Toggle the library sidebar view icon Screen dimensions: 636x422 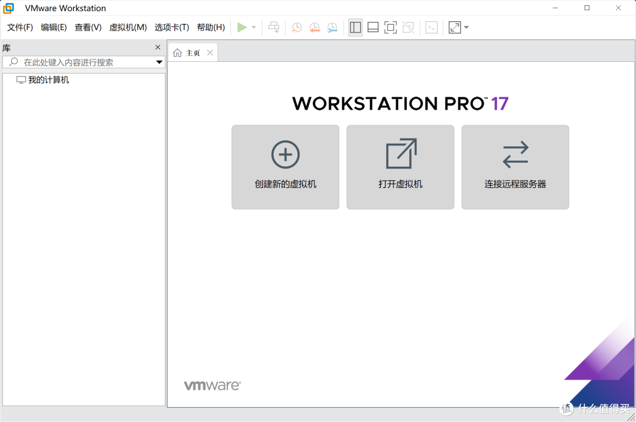[x=355, y=27]
